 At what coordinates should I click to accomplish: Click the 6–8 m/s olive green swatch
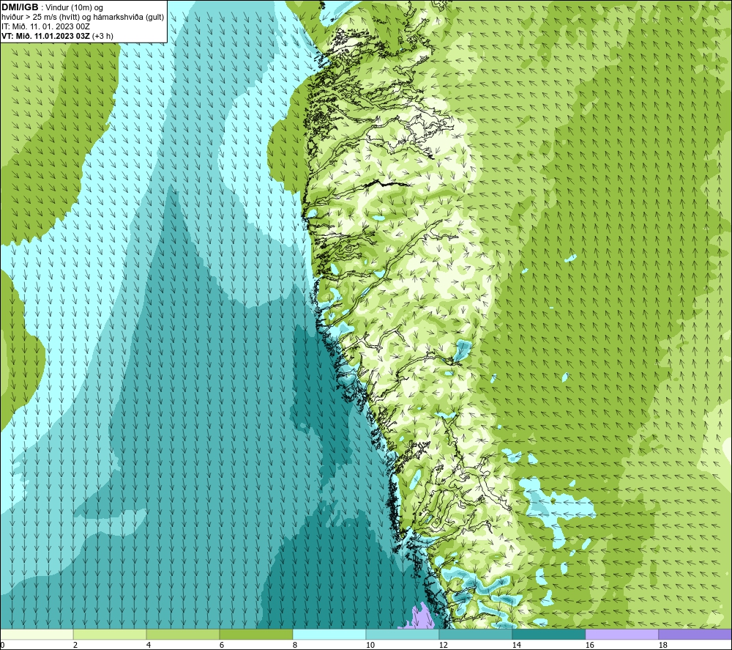[x=256, y=634]
